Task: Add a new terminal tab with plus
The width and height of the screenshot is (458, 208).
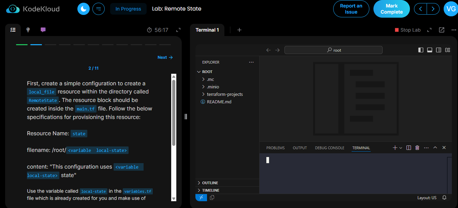Action: click(x=239, y=30)
